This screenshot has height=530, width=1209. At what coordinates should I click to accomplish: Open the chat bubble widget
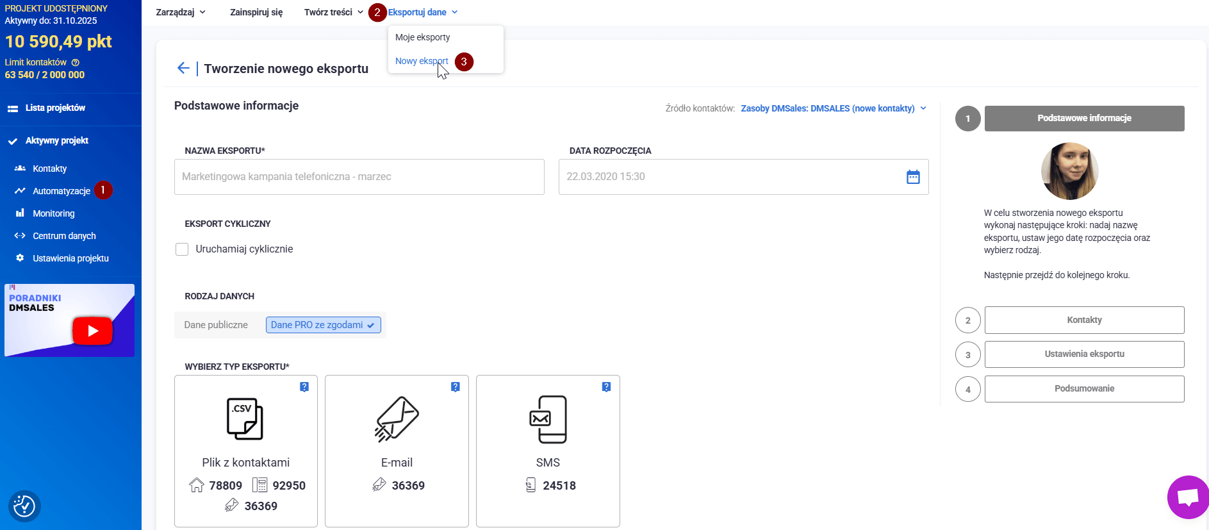[x=1188, y=497]
